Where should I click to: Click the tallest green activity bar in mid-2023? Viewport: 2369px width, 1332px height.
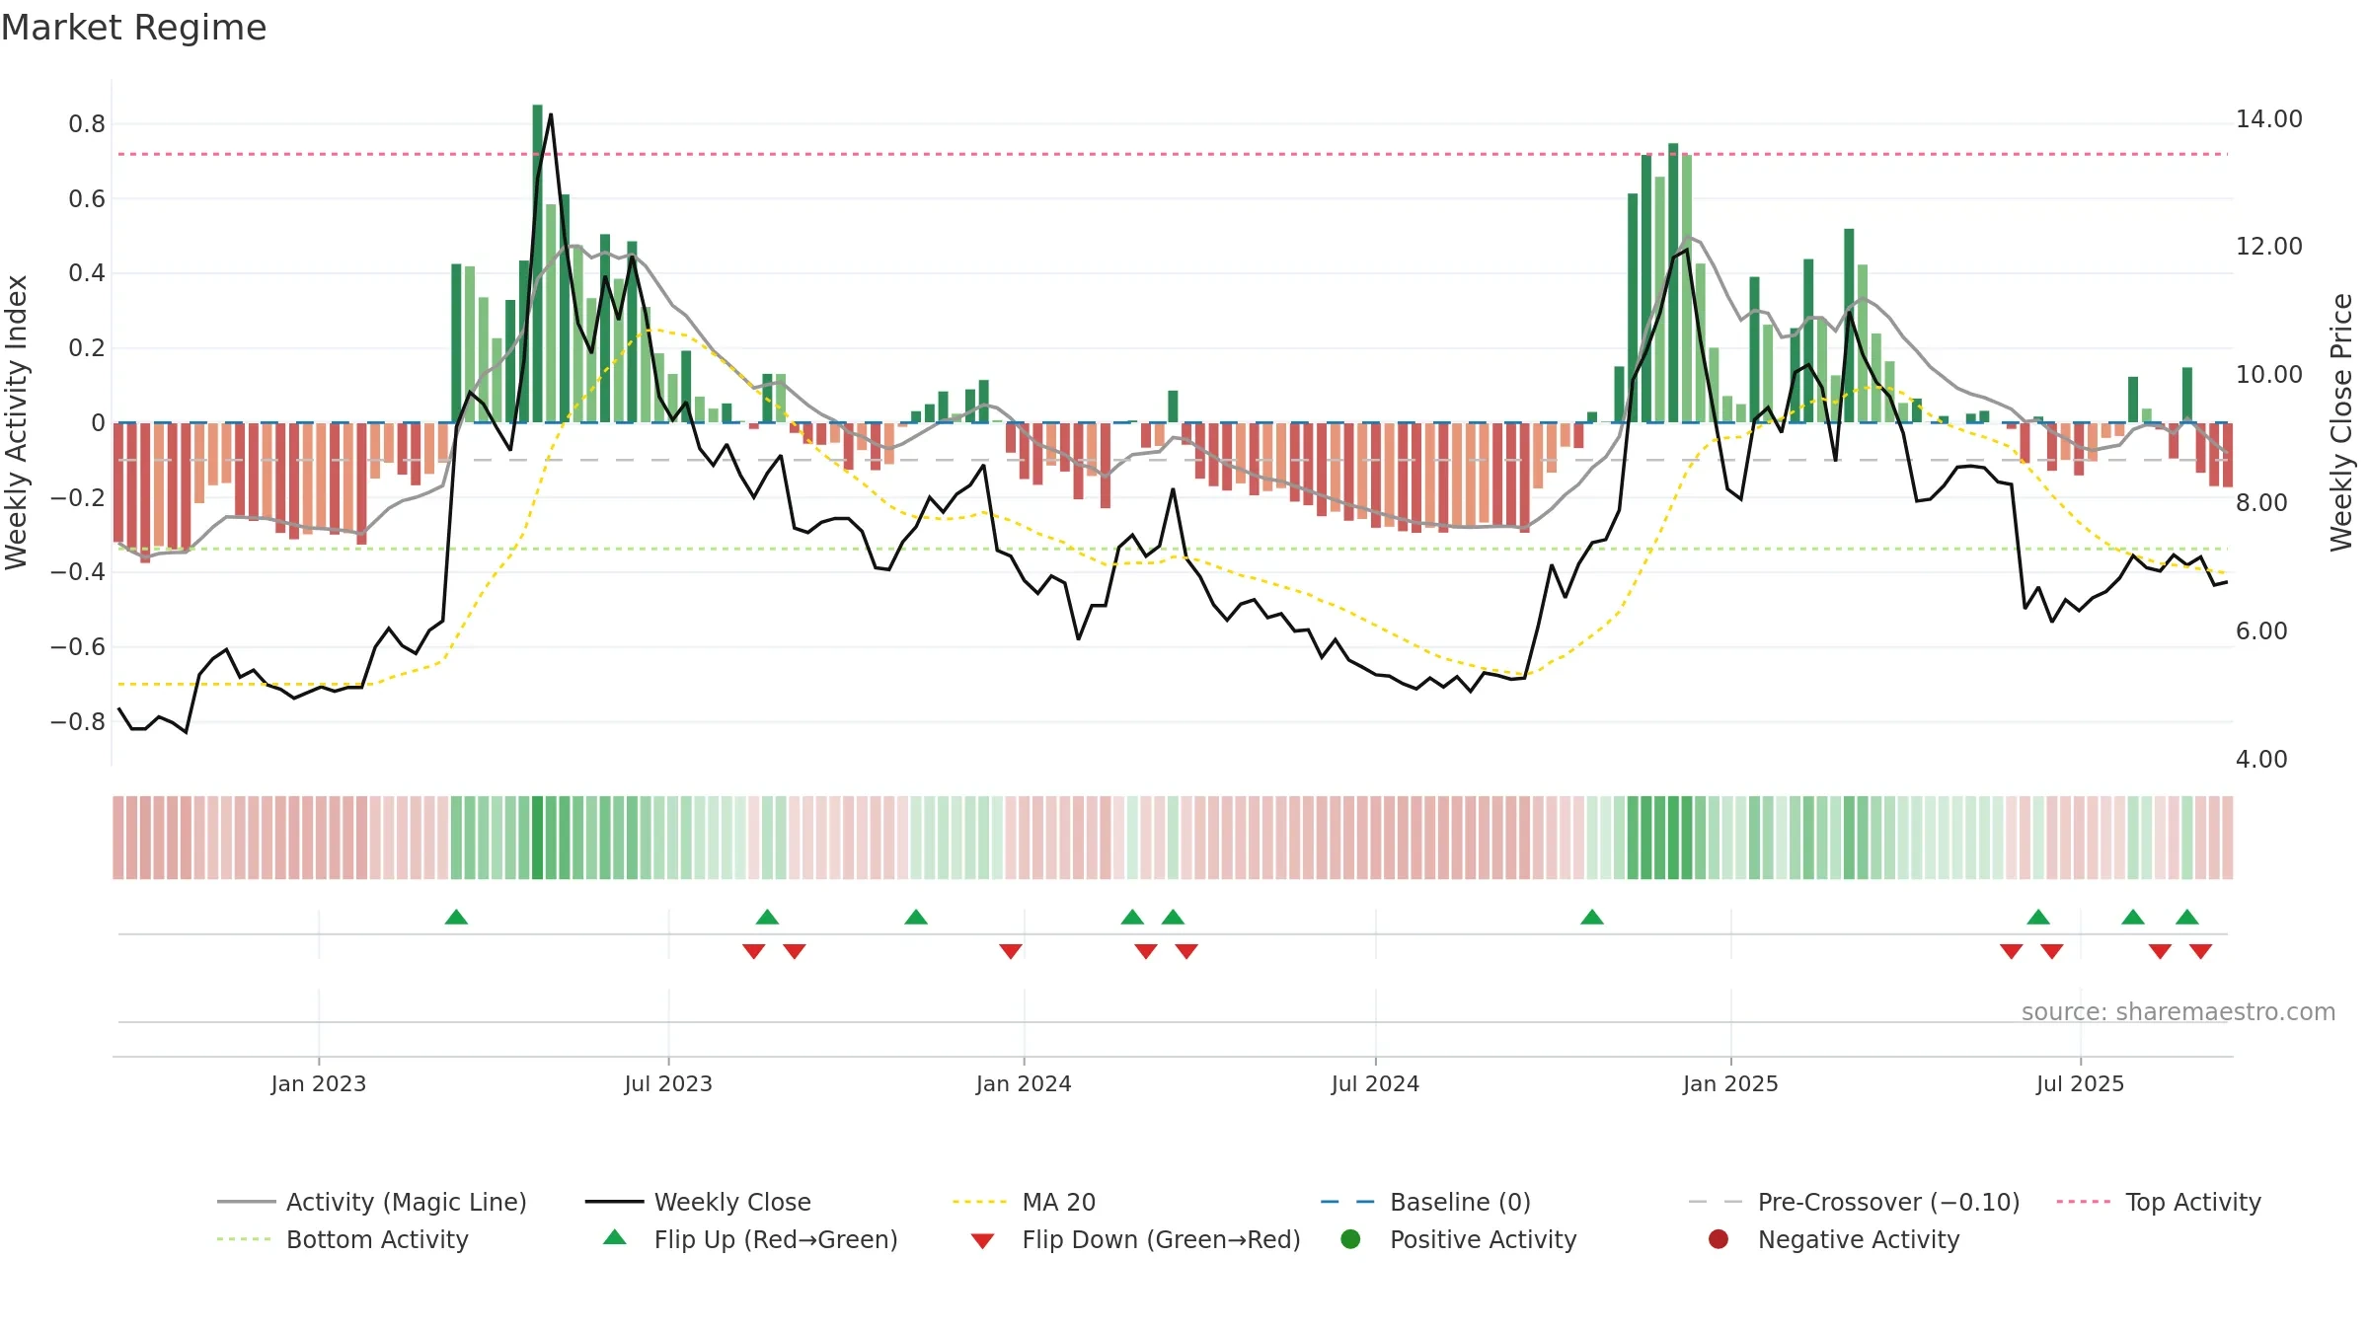pyautogui.click(x=538, y=262)
